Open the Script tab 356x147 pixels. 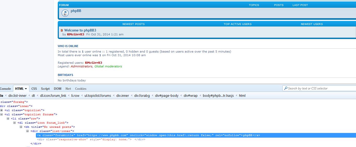click(45, 89)
